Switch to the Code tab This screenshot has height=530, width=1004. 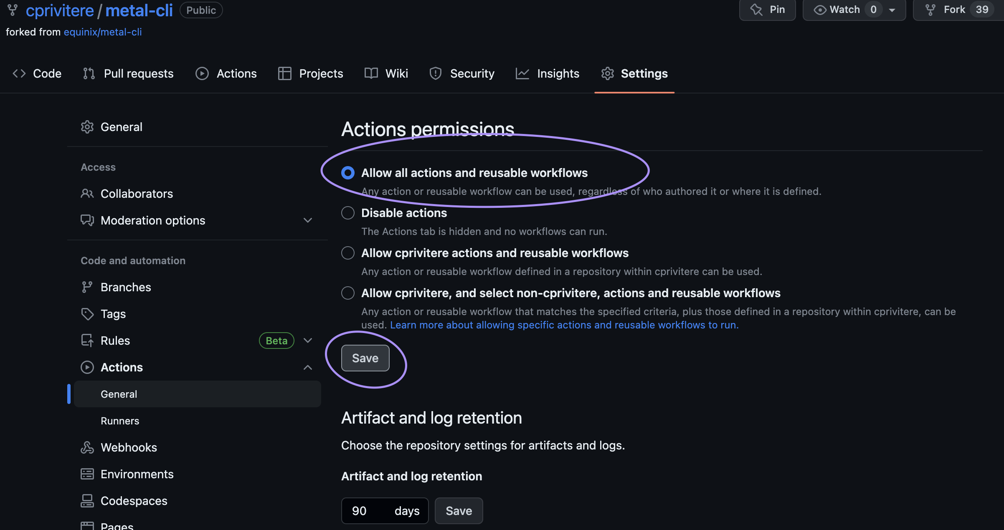click(x=37, y=73)
